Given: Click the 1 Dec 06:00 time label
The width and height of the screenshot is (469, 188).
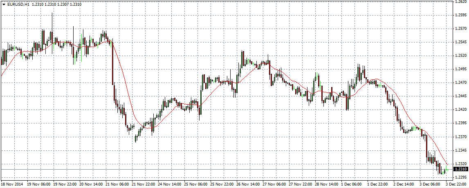Looking at the screenshot, I should tap(351, 184).
